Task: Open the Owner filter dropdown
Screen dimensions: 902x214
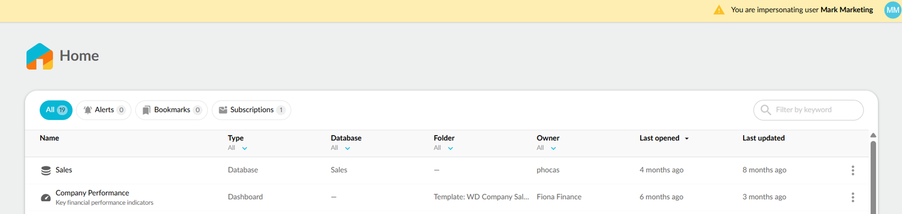Action: pyautogui.click(x=553, y=148)
